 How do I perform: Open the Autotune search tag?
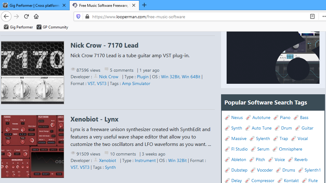click(x=261, y=118)
